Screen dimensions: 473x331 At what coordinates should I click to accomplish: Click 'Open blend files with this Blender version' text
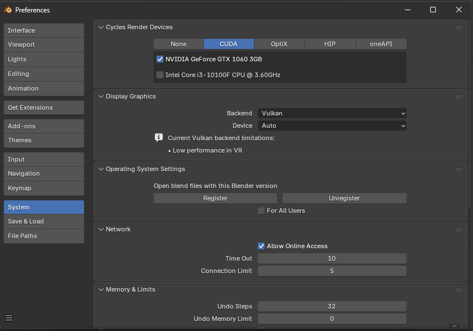click(215, 186)
